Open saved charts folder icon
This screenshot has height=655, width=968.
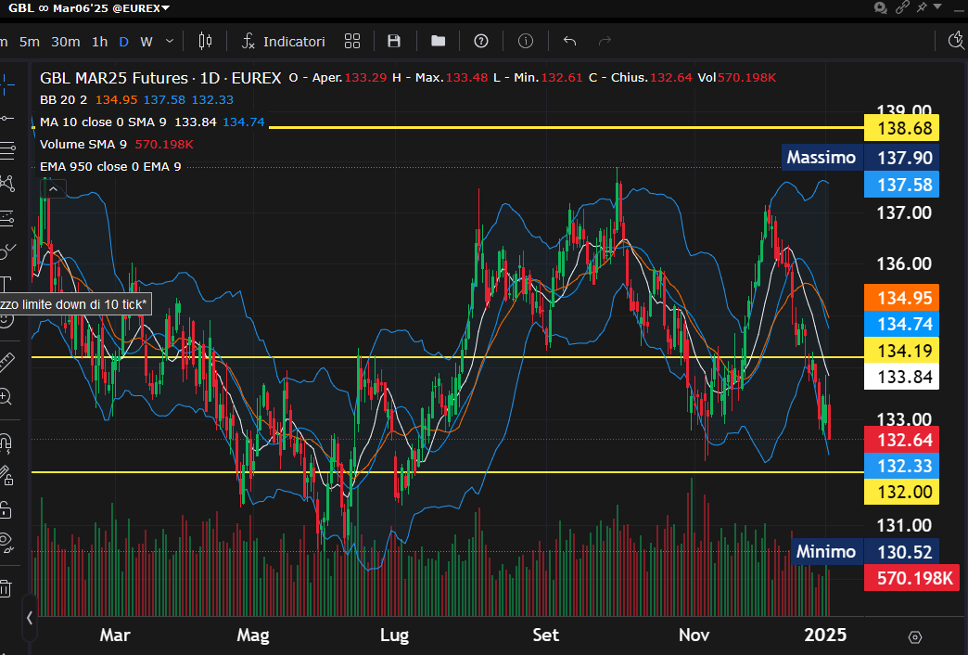click(x=438, y=41)
